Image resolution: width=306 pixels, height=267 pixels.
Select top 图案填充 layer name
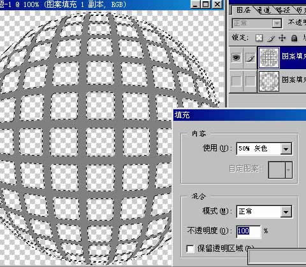tap(294, 57)
